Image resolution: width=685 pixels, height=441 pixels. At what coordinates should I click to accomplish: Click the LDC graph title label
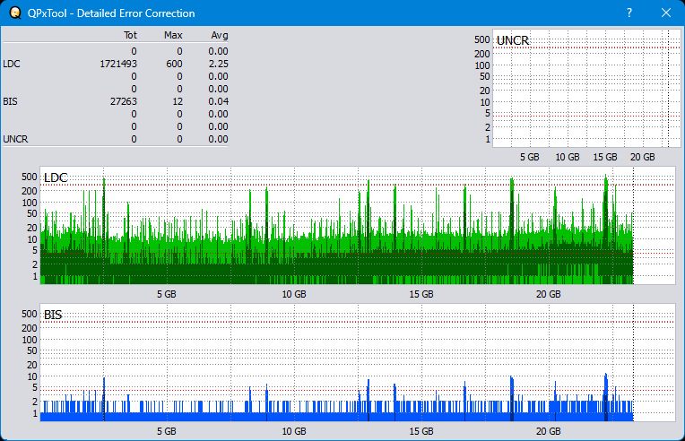[56, 177]
